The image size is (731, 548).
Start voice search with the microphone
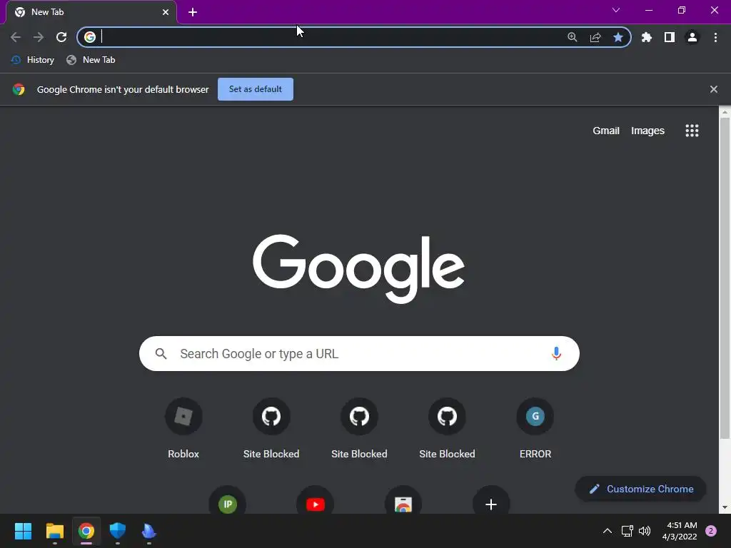[x=555, y=354]
